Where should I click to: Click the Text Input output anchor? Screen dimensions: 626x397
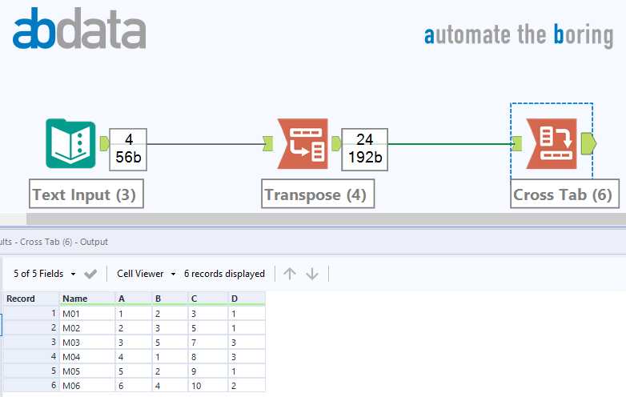105,143
